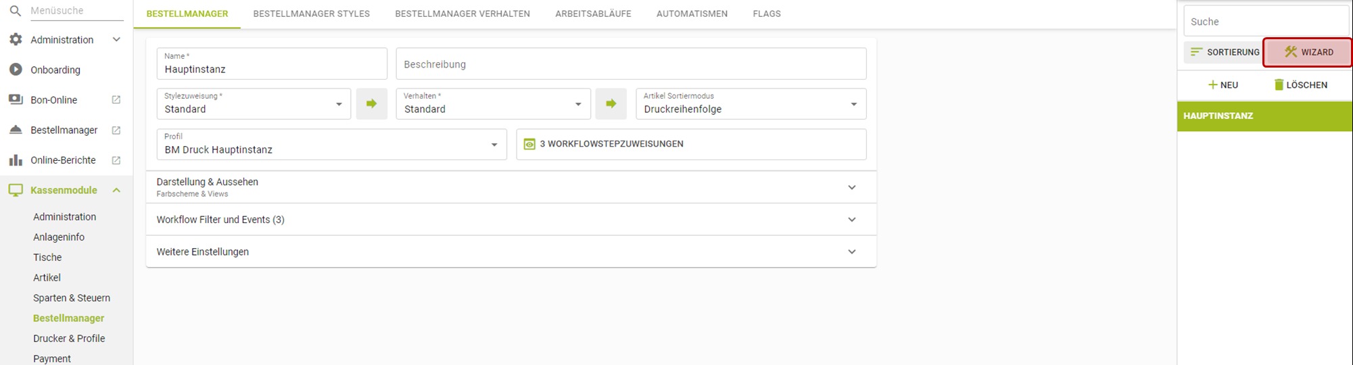Open Bestellmanager submenu item

pyautogui.click(x=68, y=318)
